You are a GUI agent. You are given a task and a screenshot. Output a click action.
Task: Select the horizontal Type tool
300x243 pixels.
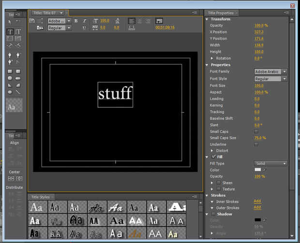[x=10, y=31]
